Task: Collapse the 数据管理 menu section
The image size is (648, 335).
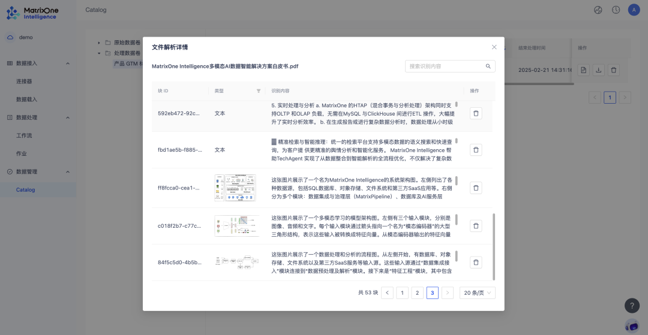Action: 68,171
